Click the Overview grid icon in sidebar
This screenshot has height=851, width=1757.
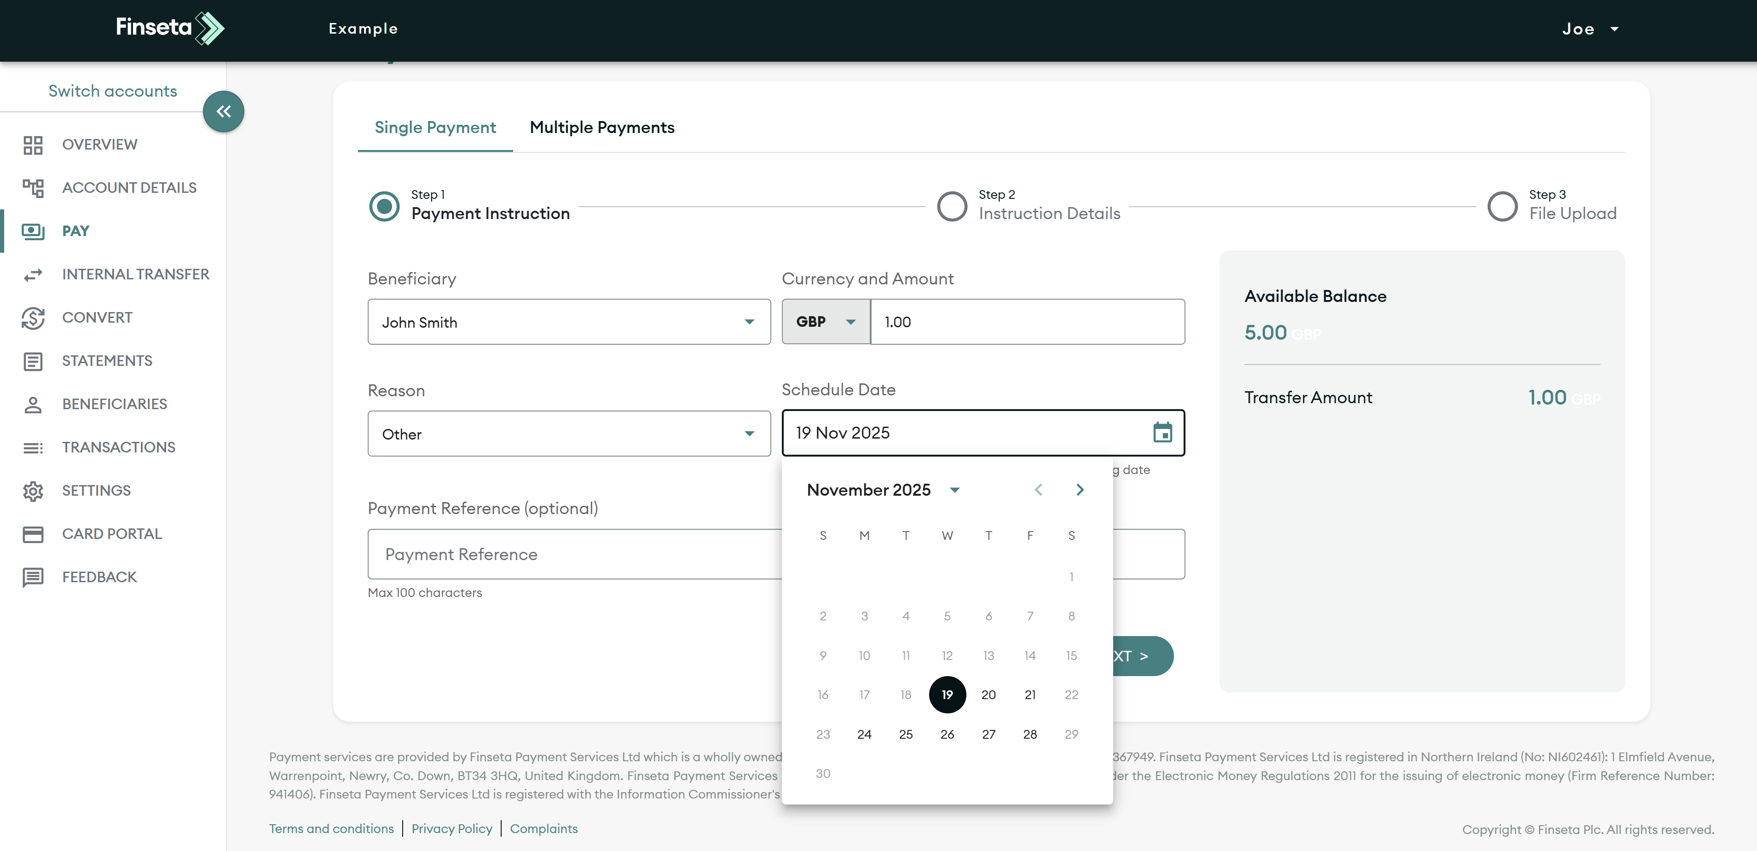tap(33, 145)
